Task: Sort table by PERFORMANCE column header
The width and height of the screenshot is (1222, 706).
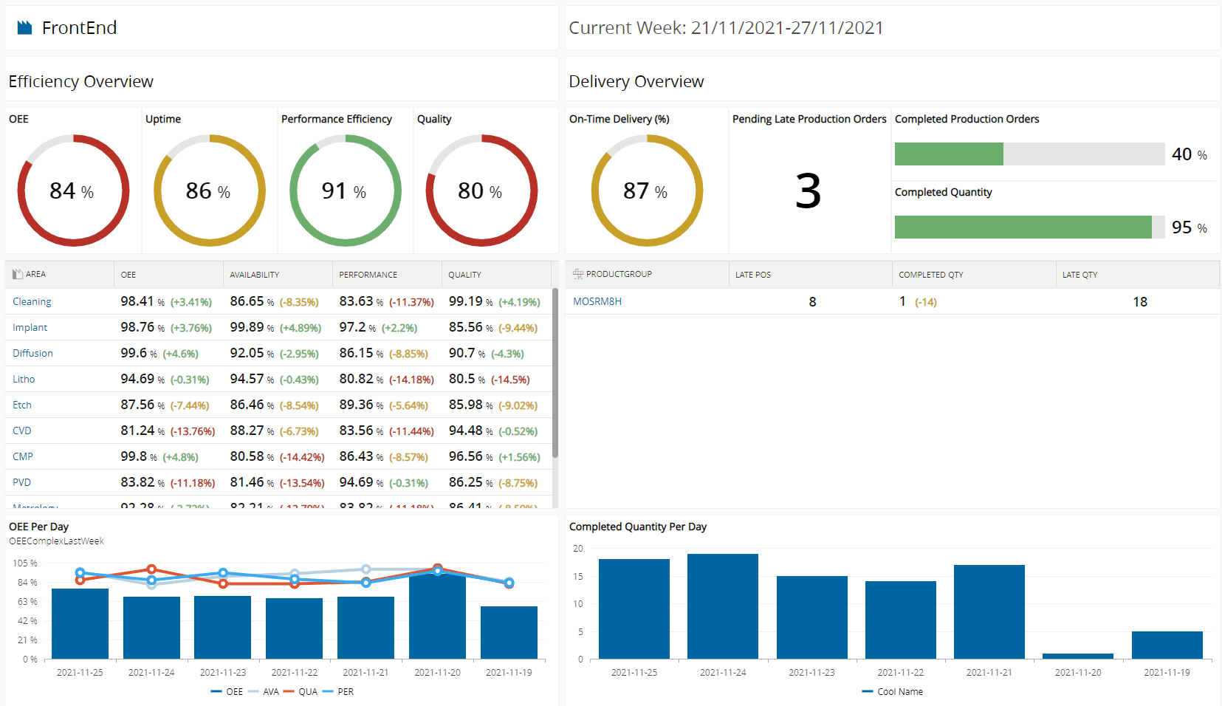Action: tap(368, 275)
